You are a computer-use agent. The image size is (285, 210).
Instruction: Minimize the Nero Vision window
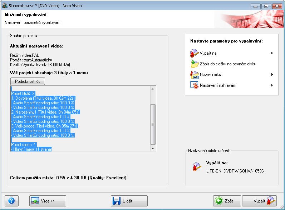coord(255,6)
